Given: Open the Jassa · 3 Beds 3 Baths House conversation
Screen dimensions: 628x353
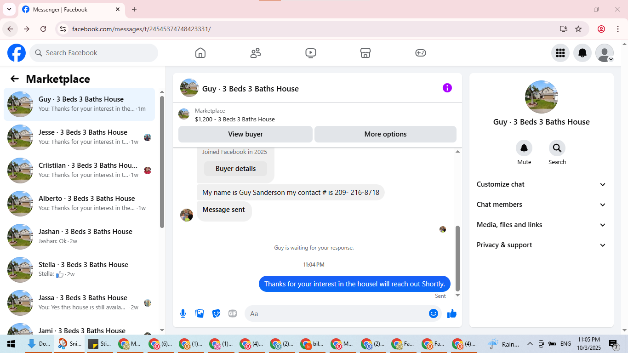Looking at the screenshot, I should click(80, 303).
